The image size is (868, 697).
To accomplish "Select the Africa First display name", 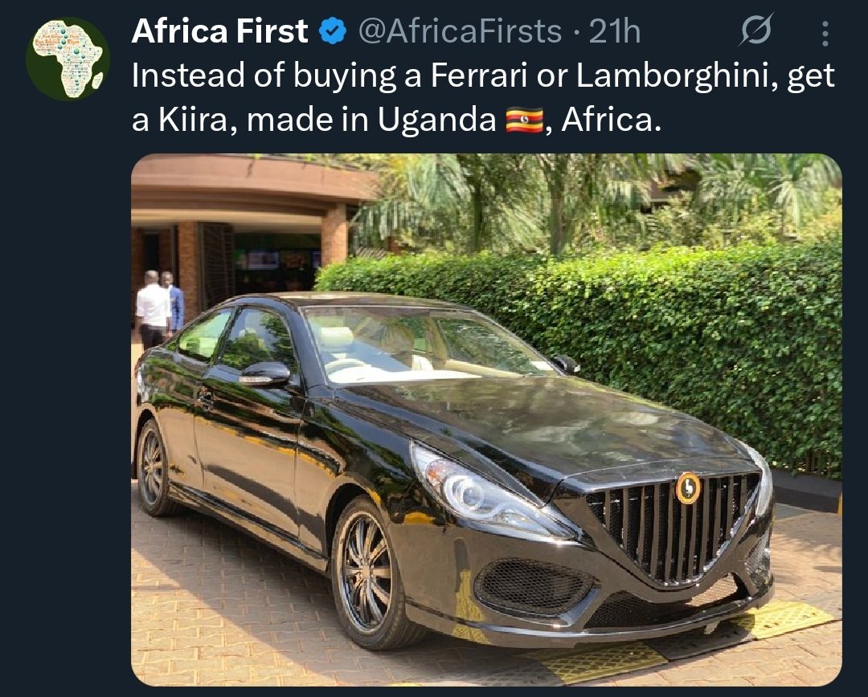I will pos(219,31).
